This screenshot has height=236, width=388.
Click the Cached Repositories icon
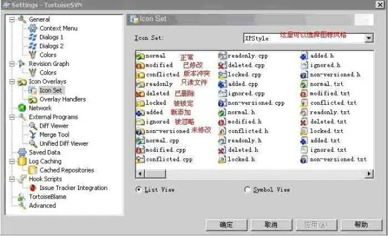pyautogui.click(x=33, y=170)
